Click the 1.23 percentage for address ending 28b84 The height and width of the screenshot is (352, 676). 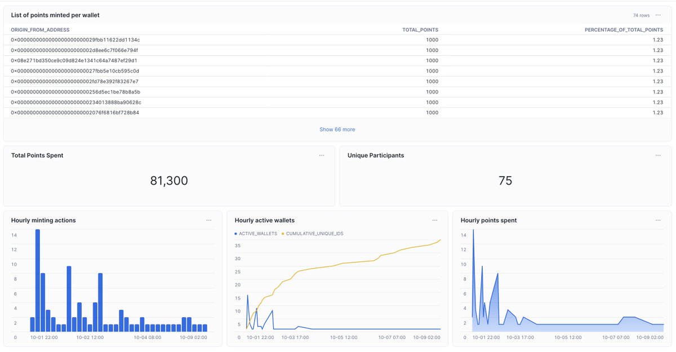[658, 113]
